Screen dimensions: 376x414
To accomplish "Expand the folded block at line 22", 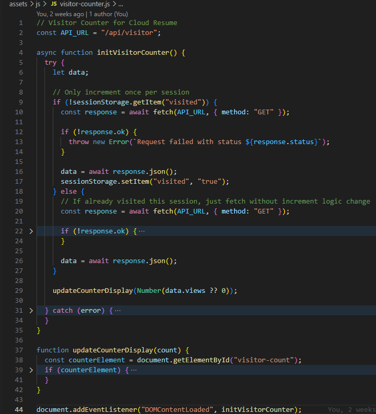I will (31, 231).
